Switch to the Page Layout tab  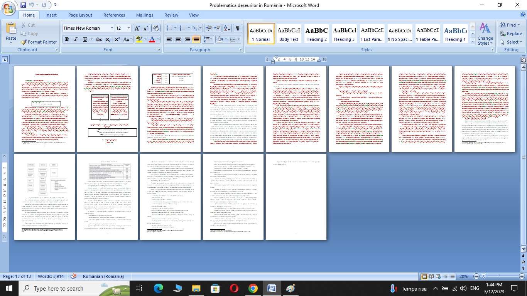click(x=80, y=15)
